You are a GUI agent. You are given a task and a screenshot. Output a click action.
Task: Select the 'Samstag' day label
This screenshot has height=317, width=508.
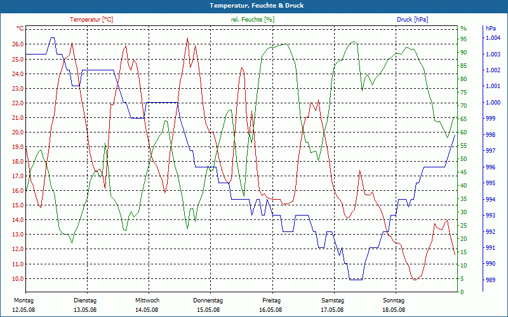point(333,301)
